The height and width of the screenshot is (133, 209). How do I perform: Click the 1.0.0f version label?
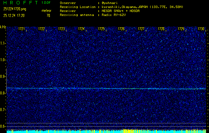coord(46,2)
